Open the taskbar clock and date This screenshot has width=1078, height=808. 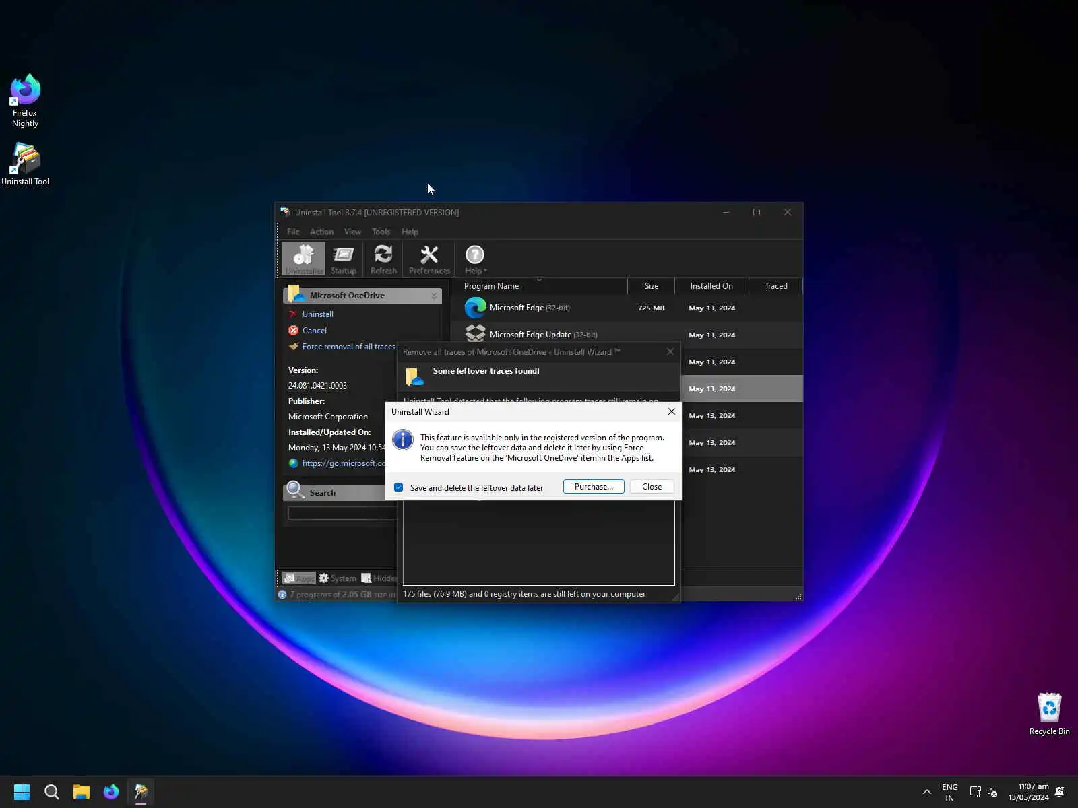[x=1028, y=792]
